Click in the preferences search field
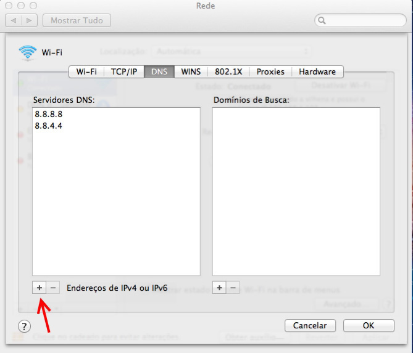Screen dimensions: 413x353 361,20
